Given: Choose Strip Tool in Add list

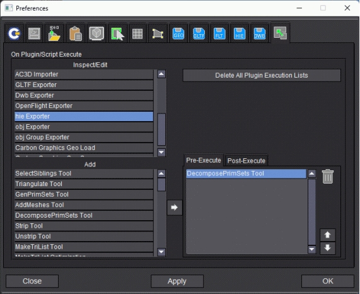Looking at the screenshot, I should tap(84, 226).
